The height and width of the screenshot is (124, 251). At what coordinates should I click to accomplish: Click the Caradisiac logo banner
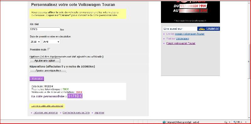[x=208, y=29]
